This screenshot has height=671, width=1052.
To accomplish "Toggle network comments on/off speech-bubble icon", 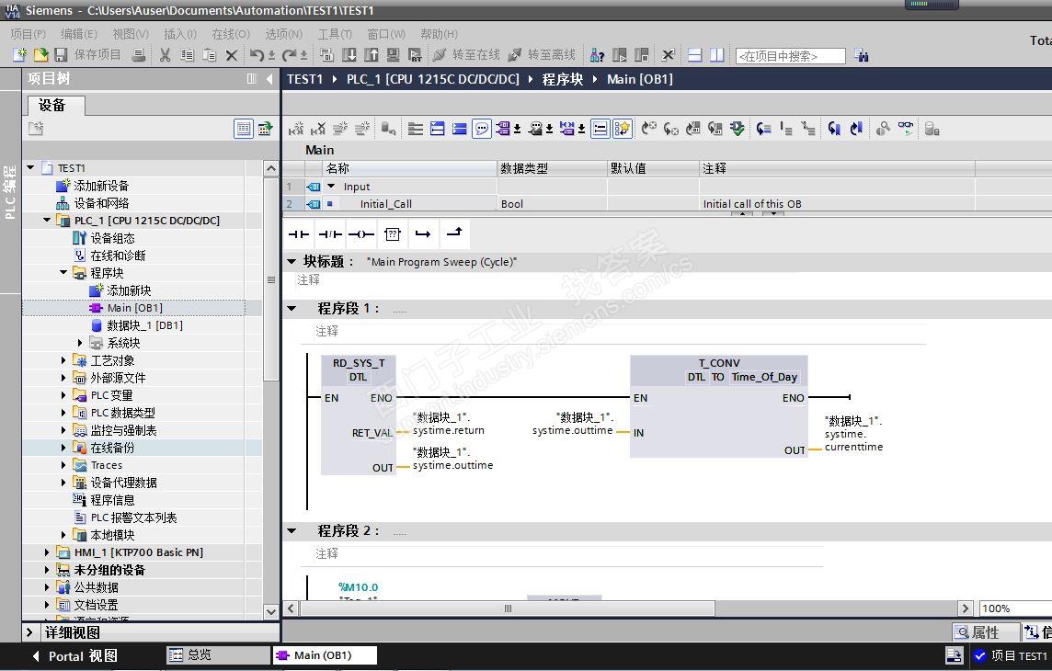I will point(481,128).
